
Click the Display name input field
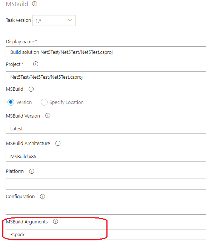point(106,52)
